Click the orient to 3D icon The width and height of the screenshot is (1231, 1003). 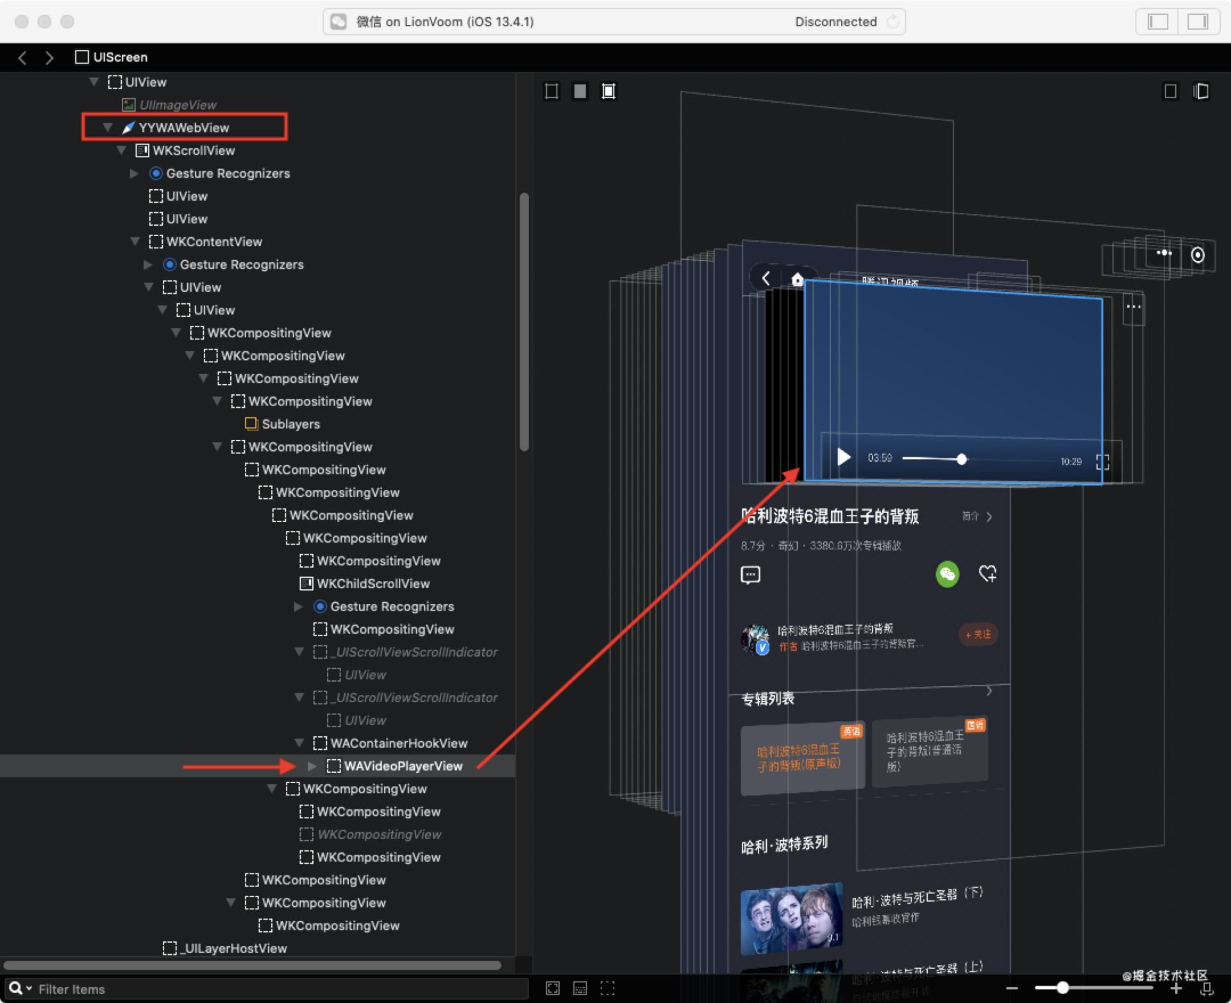coord(1201,92)
